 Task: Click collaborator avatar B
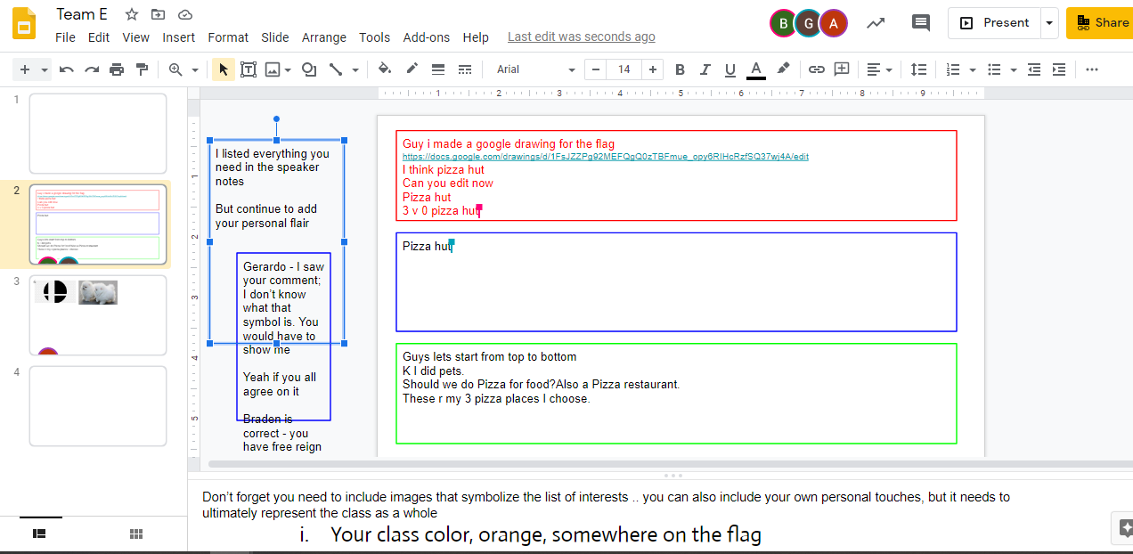click(783, 23)
